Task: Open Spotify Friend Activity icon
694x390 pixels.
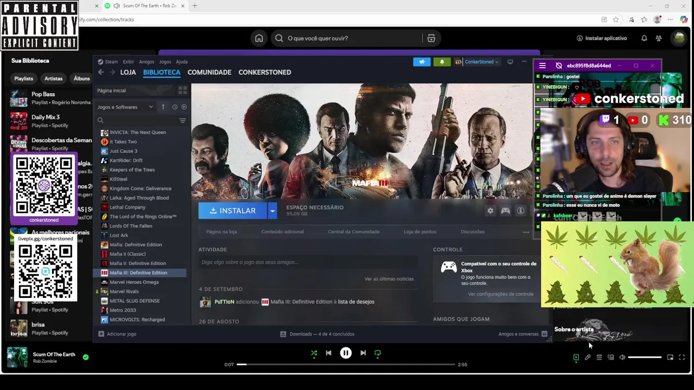Action: pos(658,38)
